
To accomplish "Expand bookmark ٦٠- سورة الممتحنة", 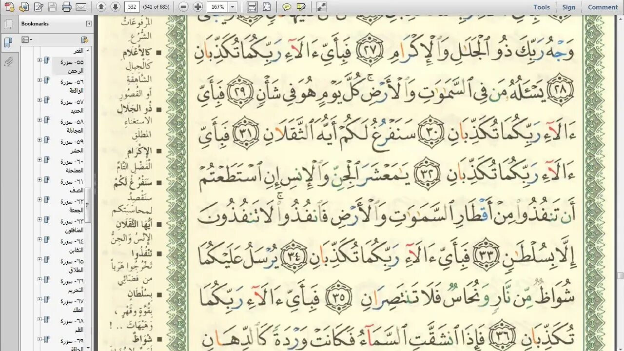I will 39,160.
